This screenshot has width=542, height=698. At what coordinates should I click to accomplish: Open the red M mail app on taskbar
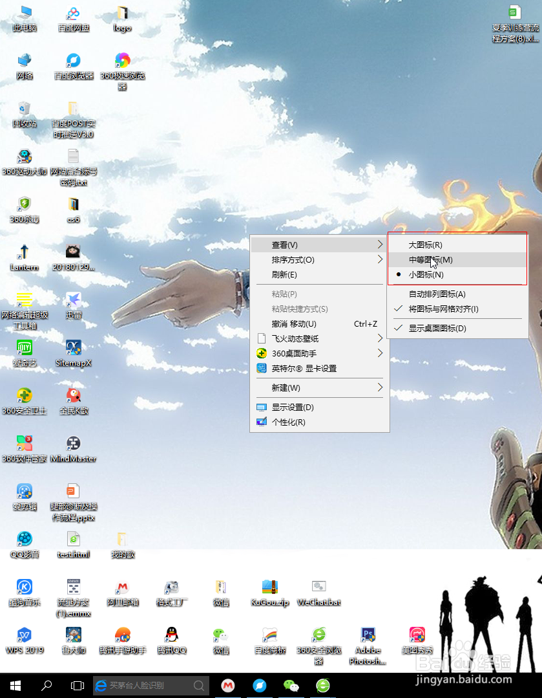(x=228, y=686)
